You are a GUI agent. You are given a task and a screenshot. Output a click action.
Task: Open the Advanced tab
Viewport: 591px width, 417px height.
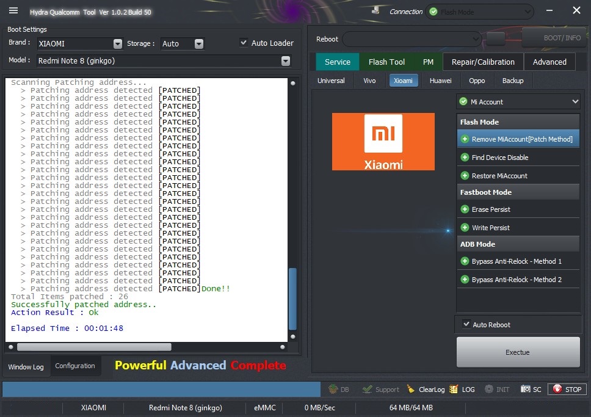click(x=549, y=62)
